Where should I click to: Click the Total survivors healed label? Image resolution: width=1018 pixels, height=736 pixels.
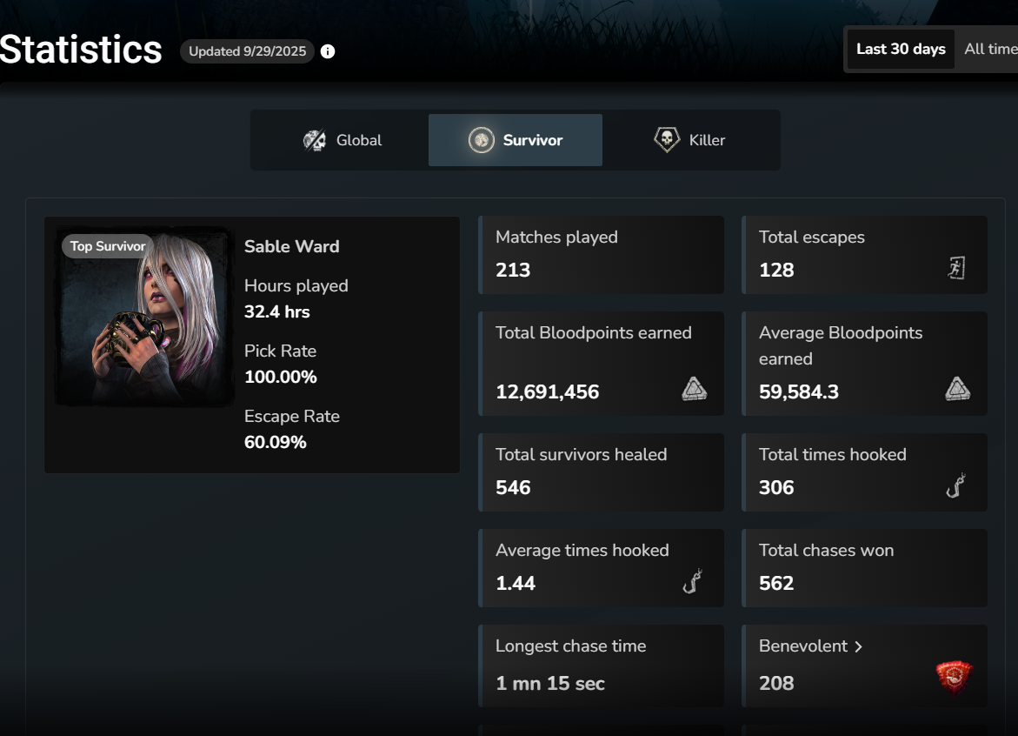581,455
